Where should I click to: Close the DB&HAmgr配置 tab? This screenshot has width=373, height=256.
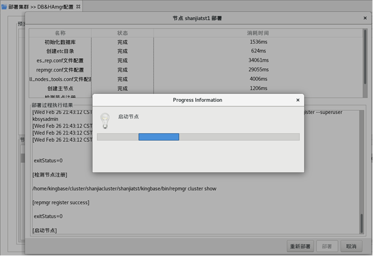pos(78,6)
